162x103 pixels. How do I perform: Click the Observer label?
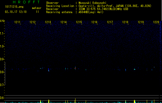tap(52, 3)
